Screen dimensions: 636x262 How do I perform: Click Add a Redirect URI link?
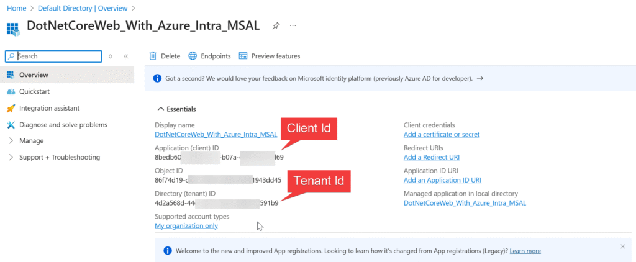click(x=432, y=157)
